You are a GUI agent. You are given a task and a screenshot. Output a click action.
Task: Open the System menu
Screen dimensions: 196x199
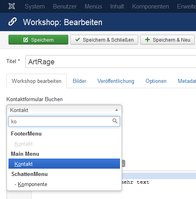point(35,6)
